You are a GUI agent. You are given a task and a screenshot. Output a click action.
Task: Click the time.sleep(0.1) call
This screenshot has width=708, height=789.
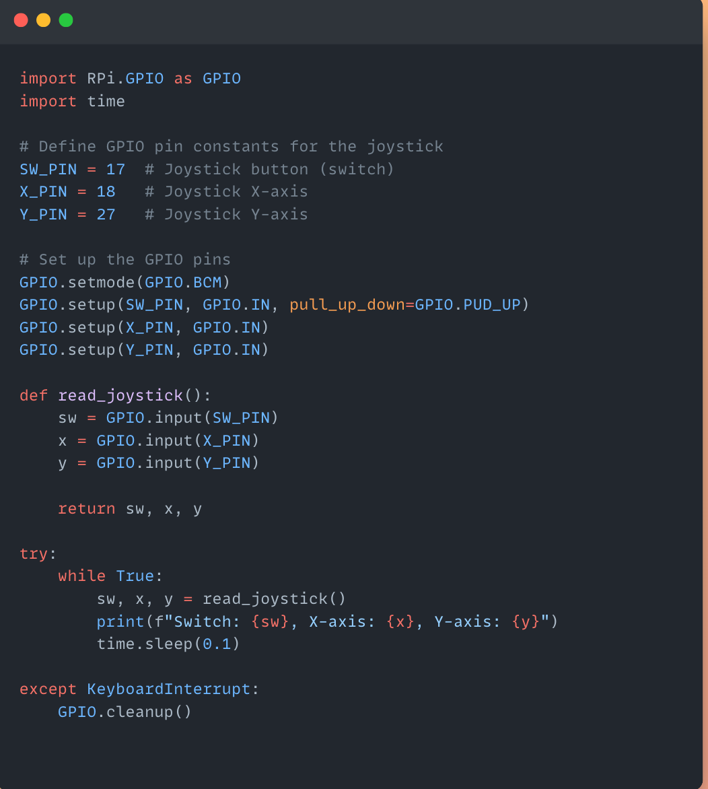pos(167,644)
